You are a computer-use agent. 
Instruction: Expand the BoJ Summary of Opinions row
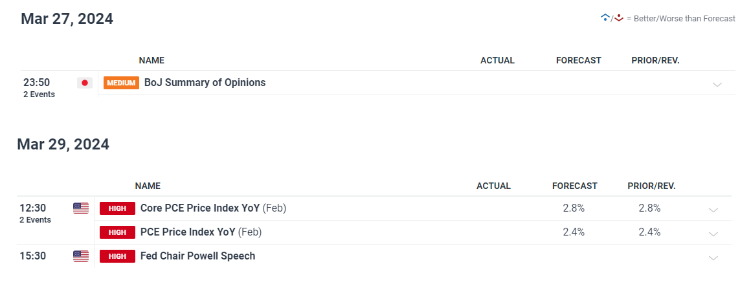coord(717,84)
